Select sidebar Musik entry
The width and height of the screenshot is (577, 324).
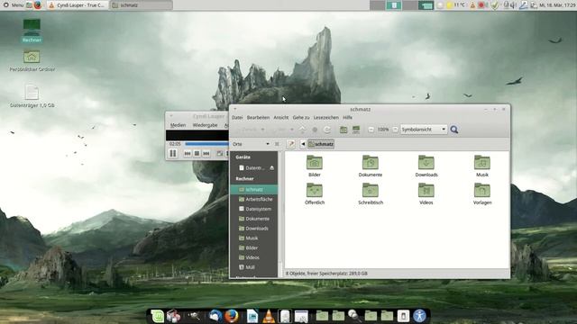click(254, 238)
